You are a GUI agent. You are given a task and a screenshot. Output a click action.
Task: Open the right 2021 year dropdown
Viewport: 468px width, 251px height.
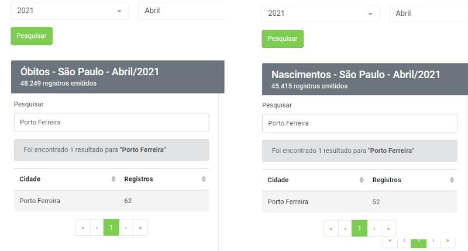(x=321, y=13)
